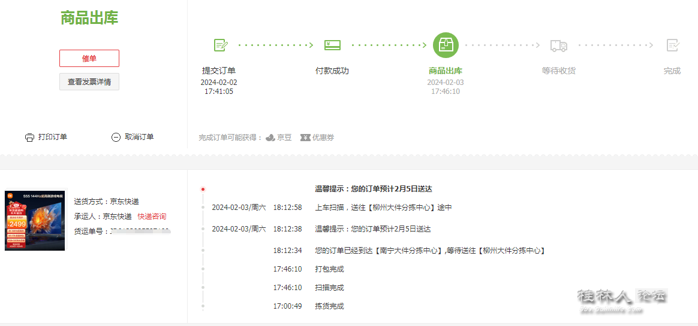
Task: Click the 扫描完成 tracking entry
Action: coord(329,288)
